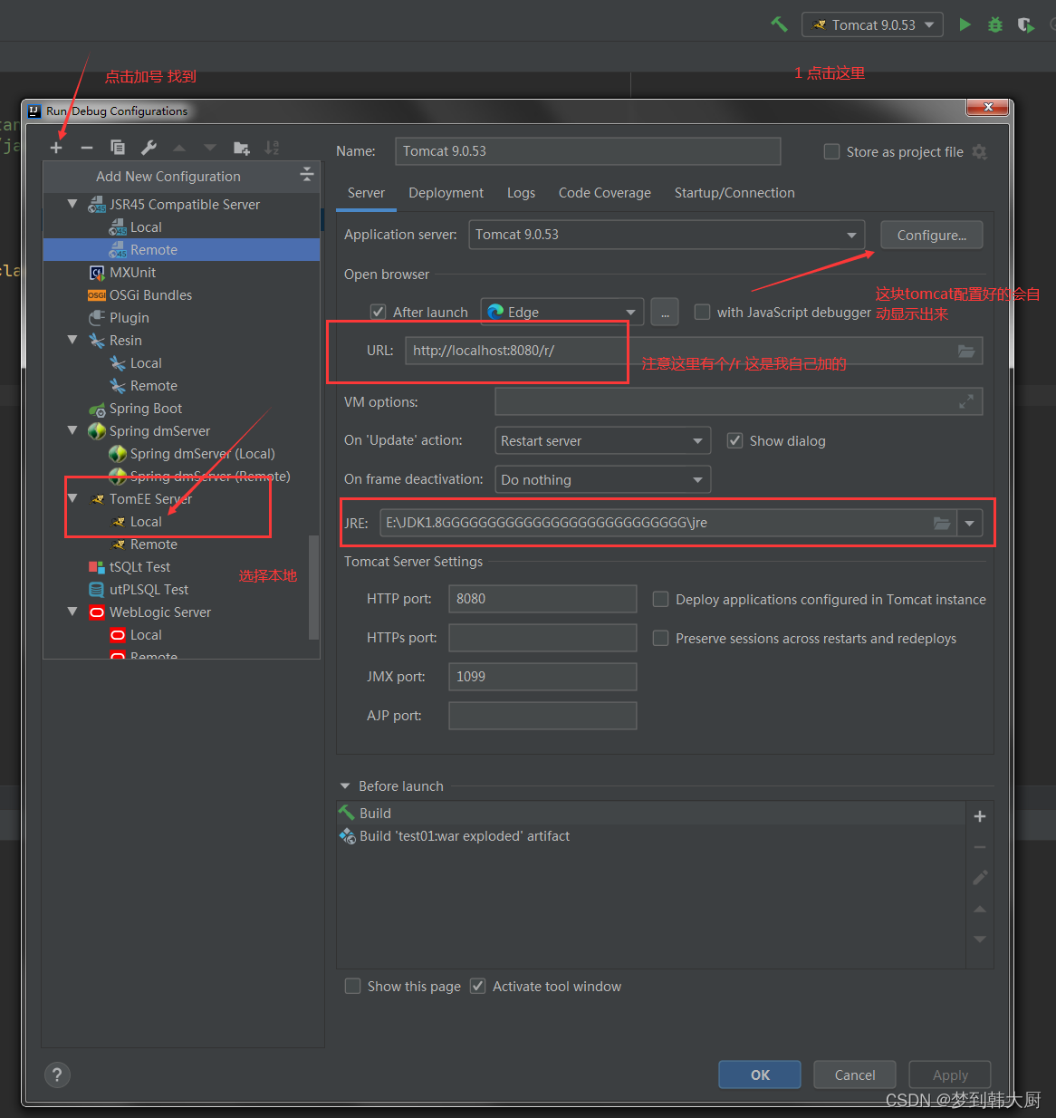Click the expand icon in VM options field
This screenshot has height=1118, width=1056.
pyautogui.click(x=966, y=401)
